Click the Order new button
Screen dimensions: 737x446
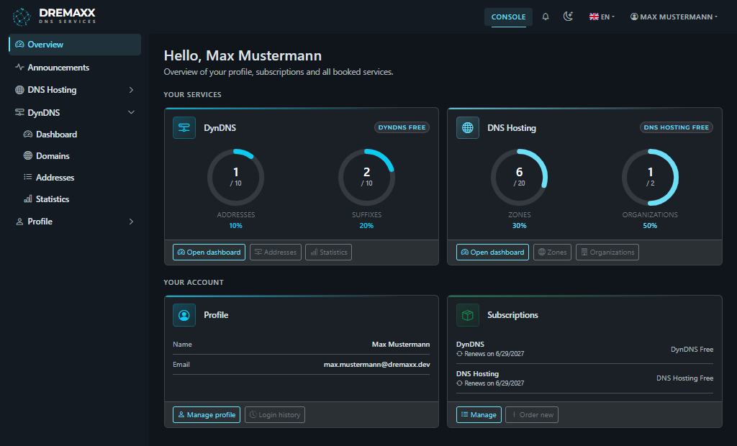(x=532, y=414)
